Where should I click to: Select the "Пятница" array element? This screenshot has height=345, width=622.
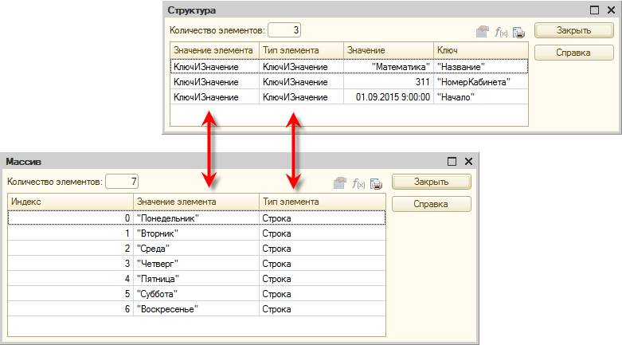pyautogui.click(x=196, y=278)
